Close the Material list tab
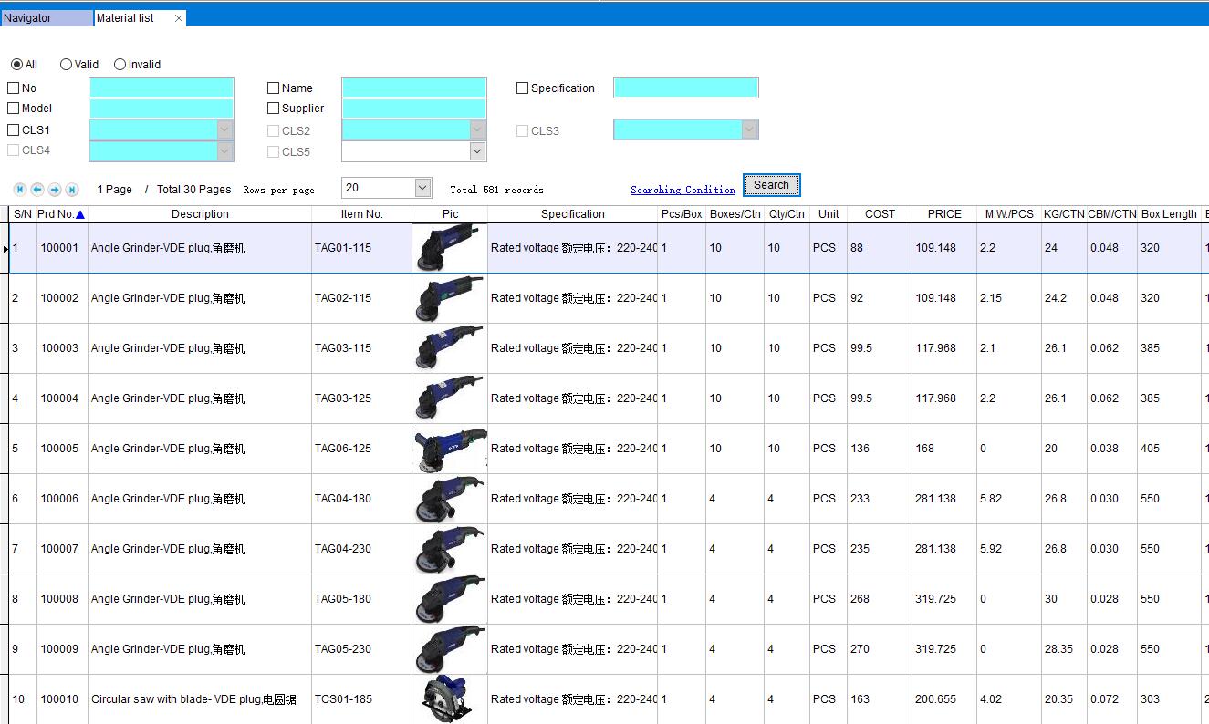The image size is (1209, 724). point(178,18)
